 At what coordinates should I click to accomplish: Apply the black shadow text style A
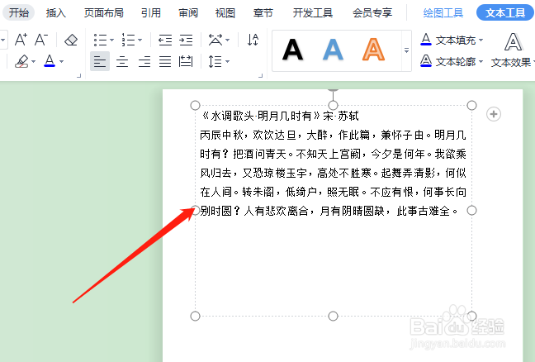tap(293, 50)
